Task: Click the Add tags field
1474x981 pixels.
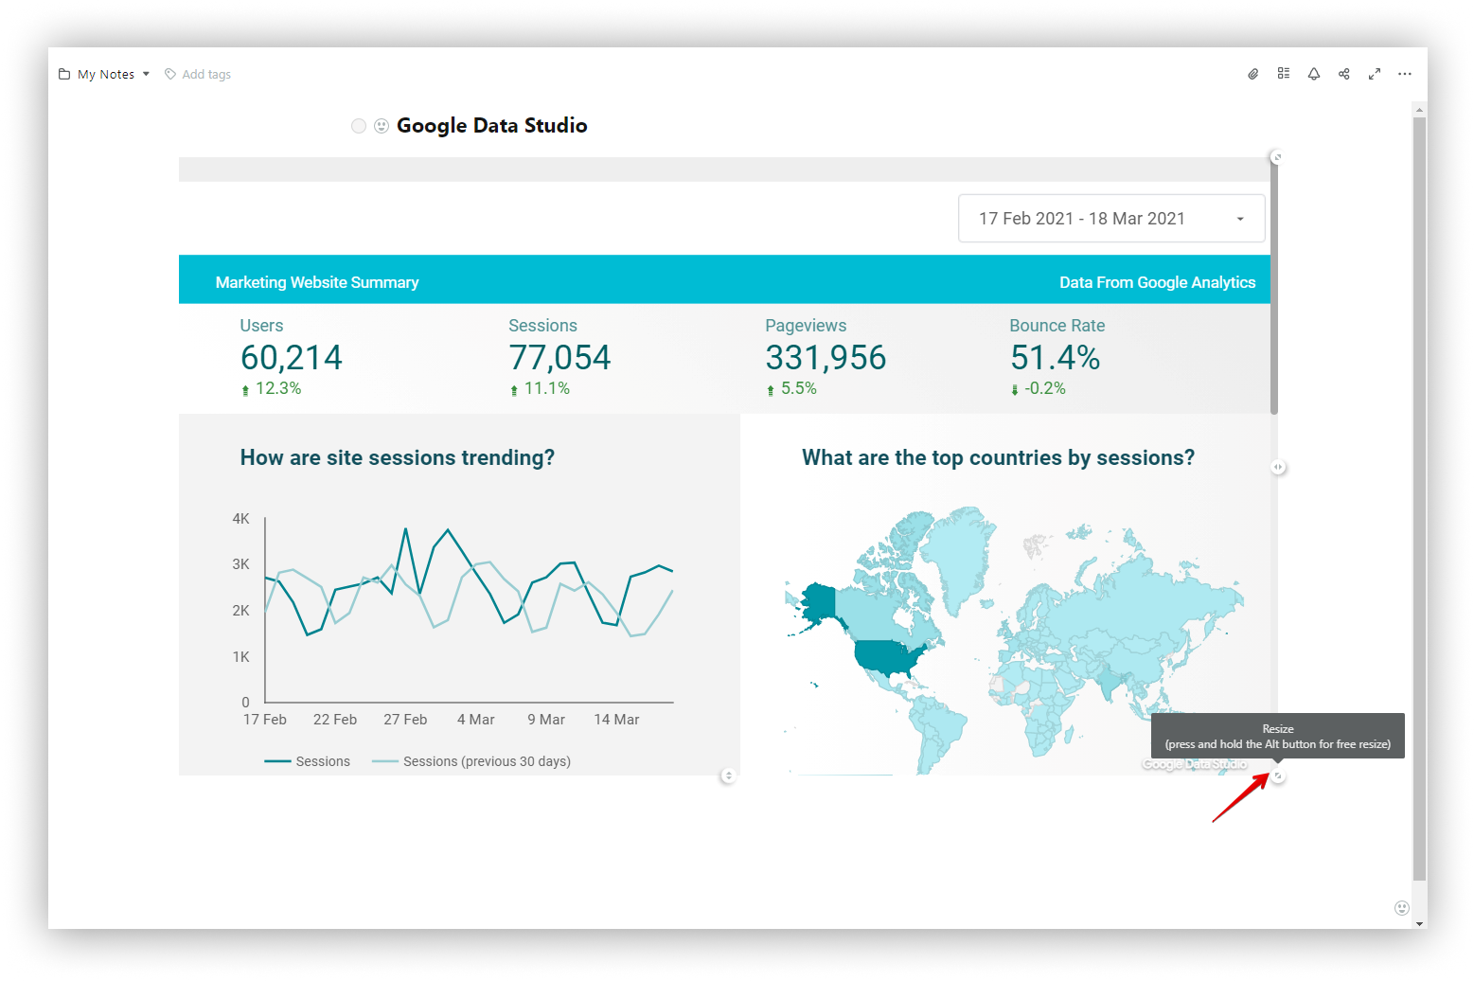Action: click(206, 74)
